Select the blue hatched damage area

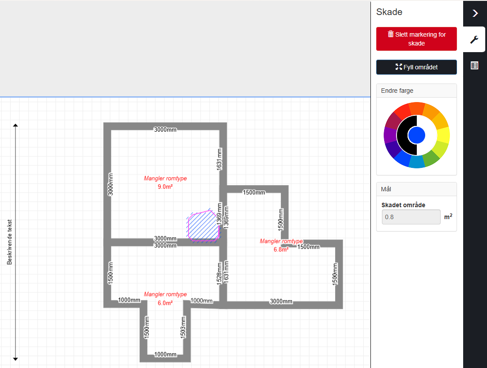tap(203, 227)
